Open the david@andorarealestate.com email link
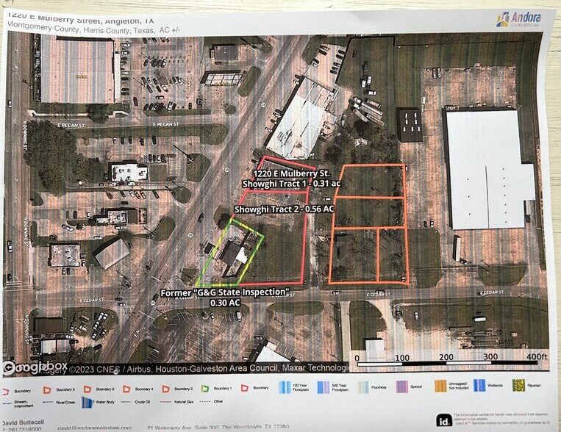 point(94,428)
